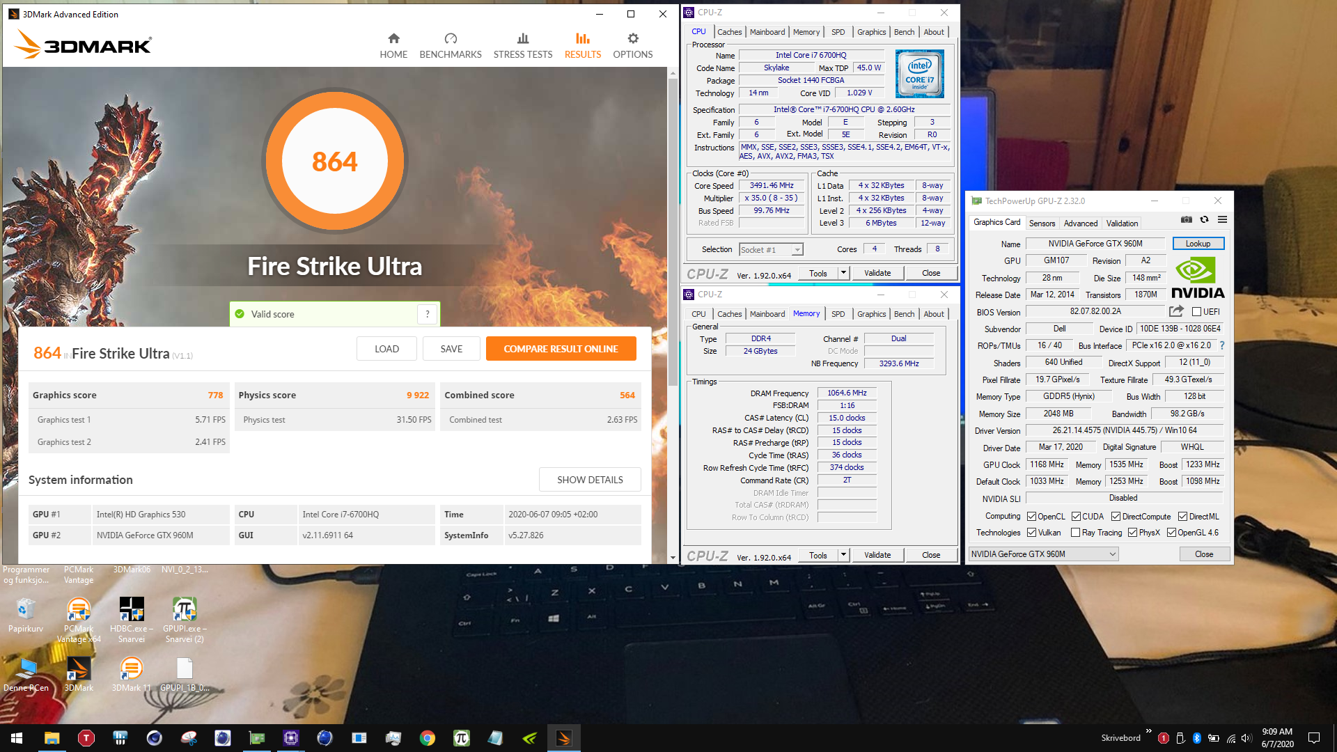Image resolution: width=1337 pixels, height=752 pixels.
Task: Open Validation tab in GPU-Z
Action: pyautogui.click(x=1122, y=224)
